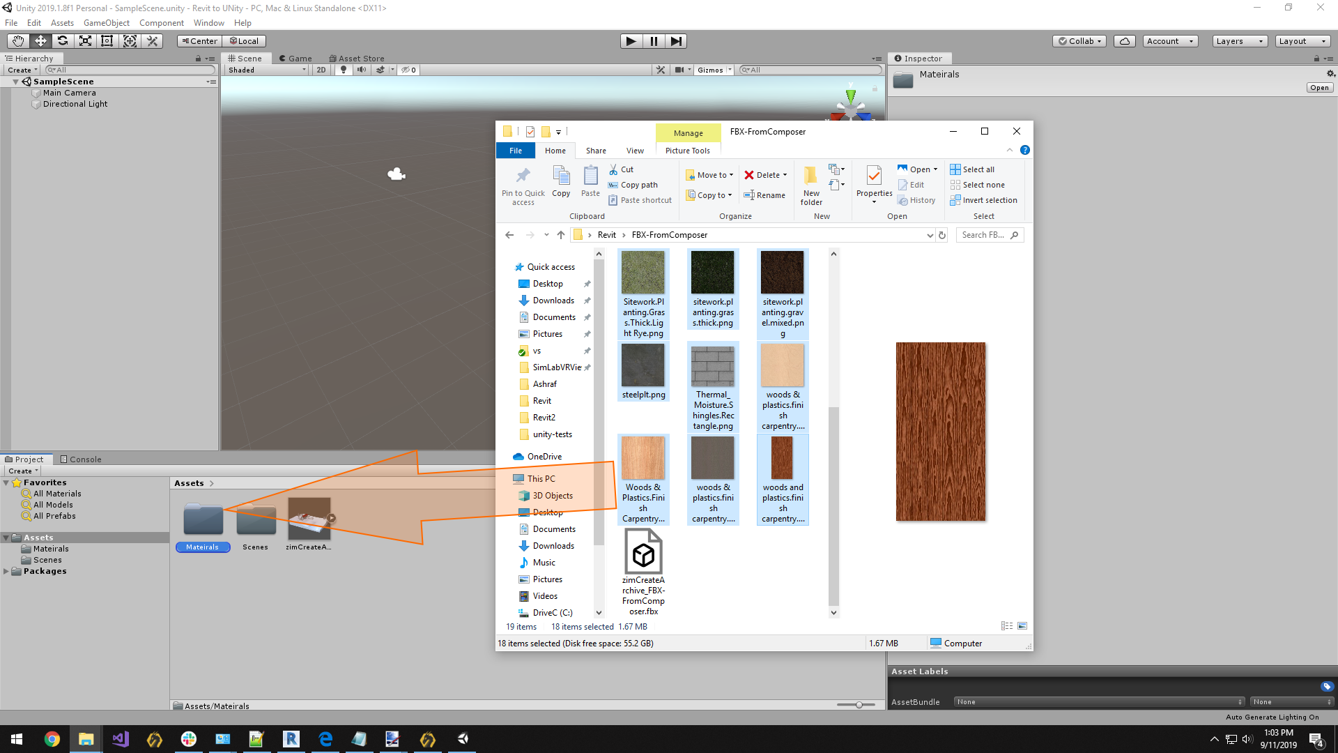Click New folder icon in Explorer
This screenshot has height=753, width=1338.
coord(811,185)
